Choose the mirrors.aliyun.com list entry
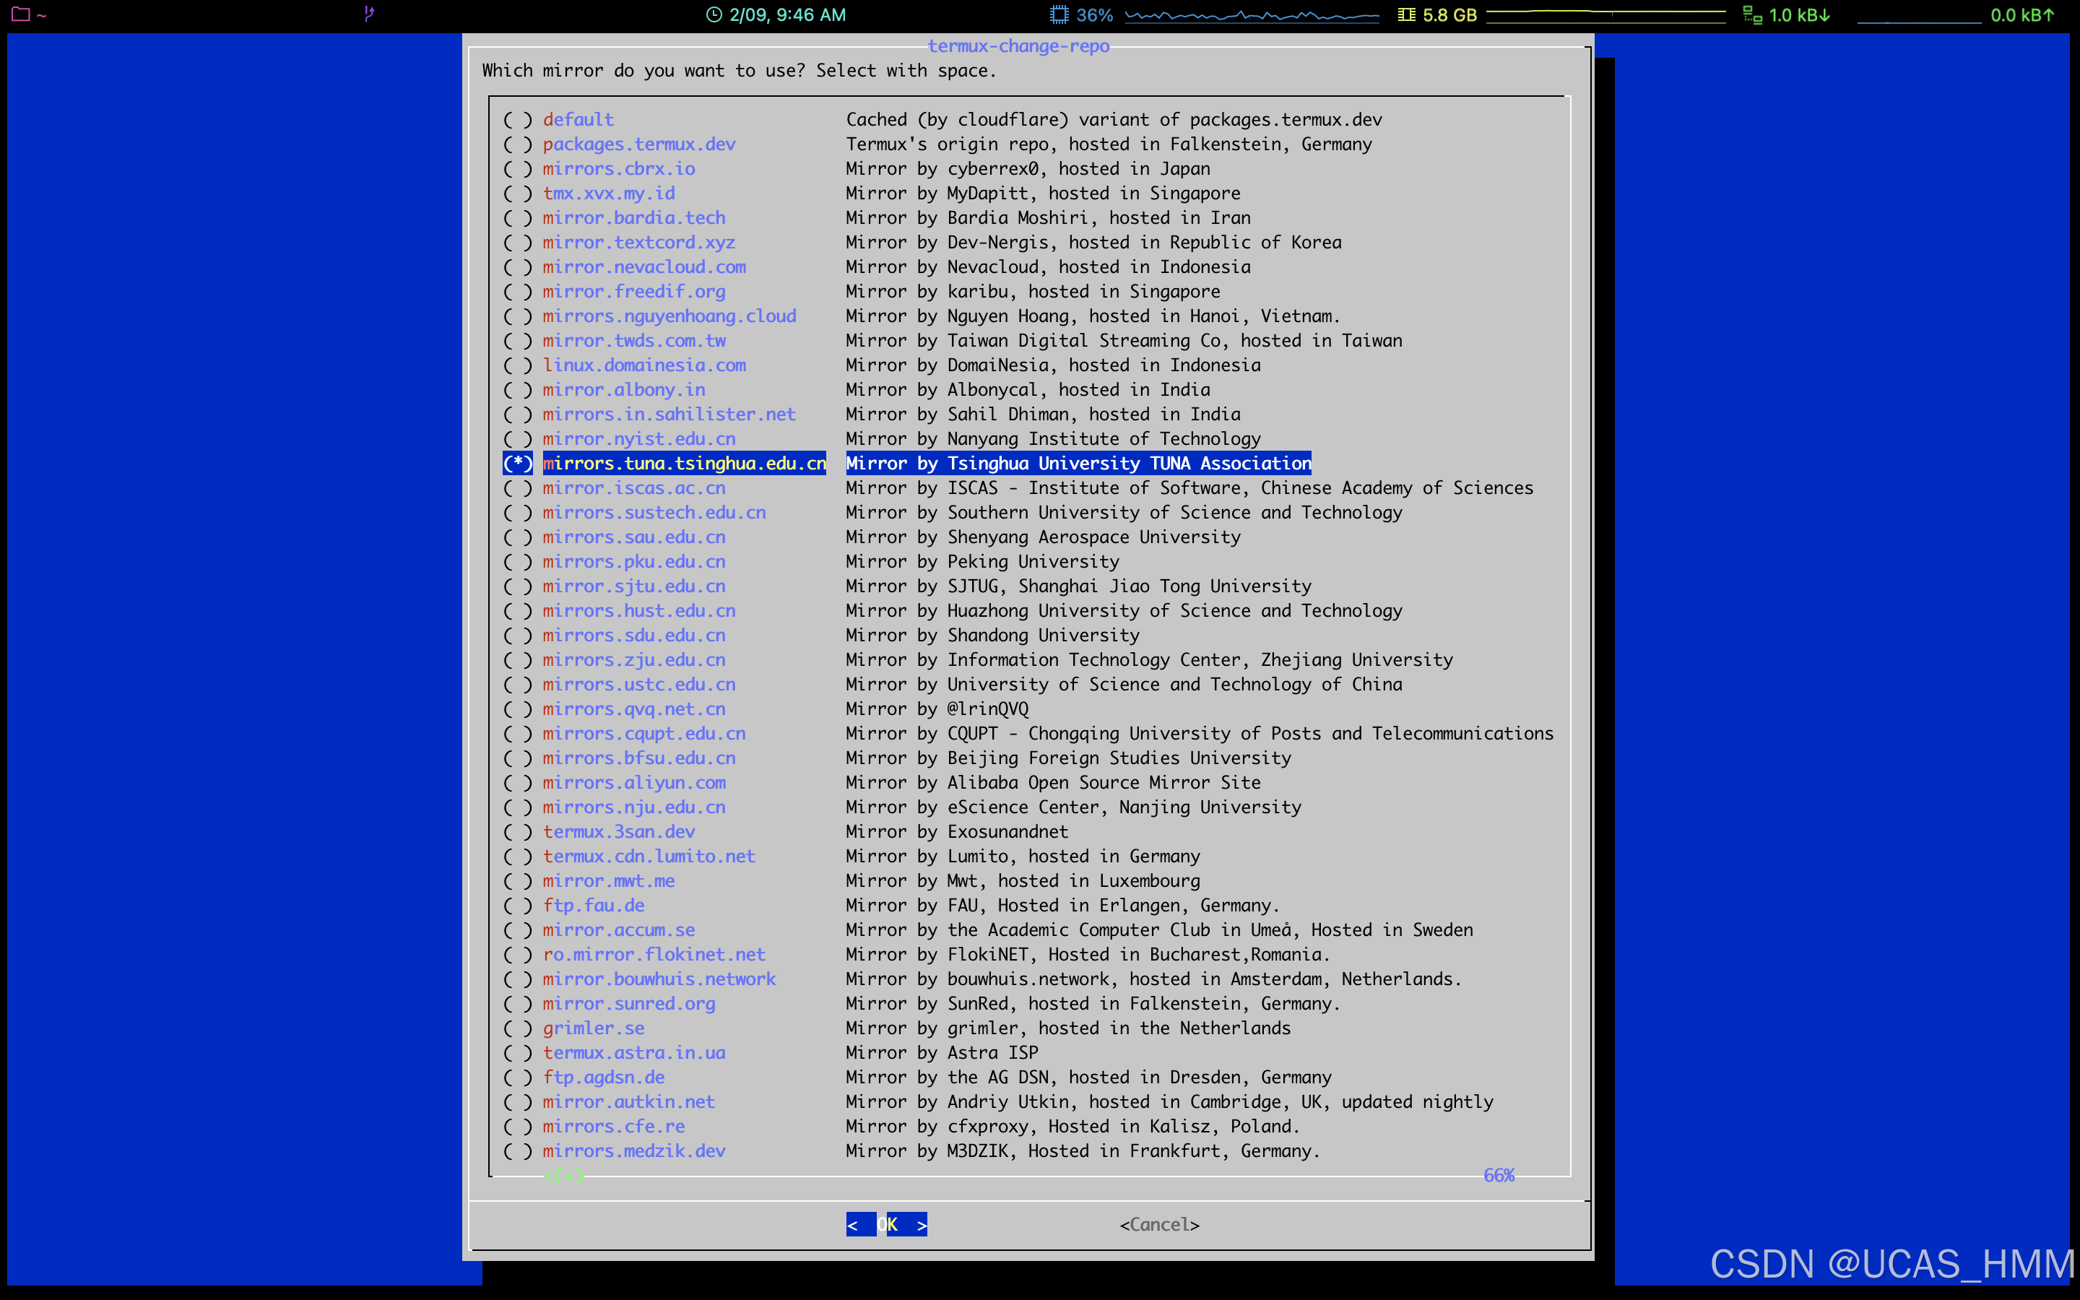 click(x=633, y=782)
